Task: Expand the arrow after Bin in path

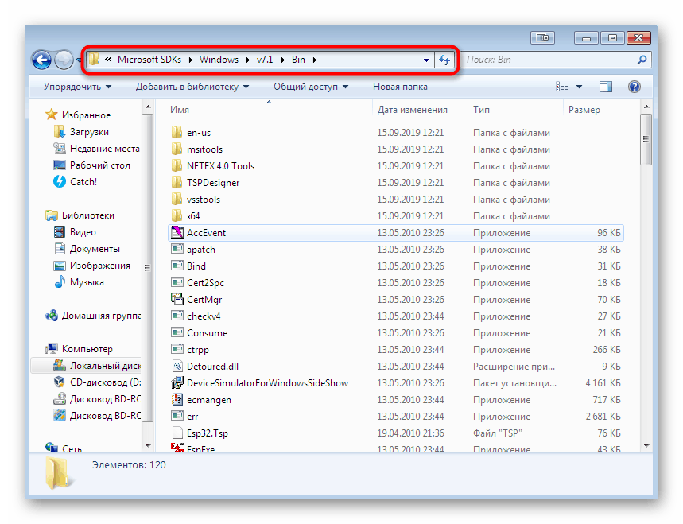Action: [x=314, y=60]
